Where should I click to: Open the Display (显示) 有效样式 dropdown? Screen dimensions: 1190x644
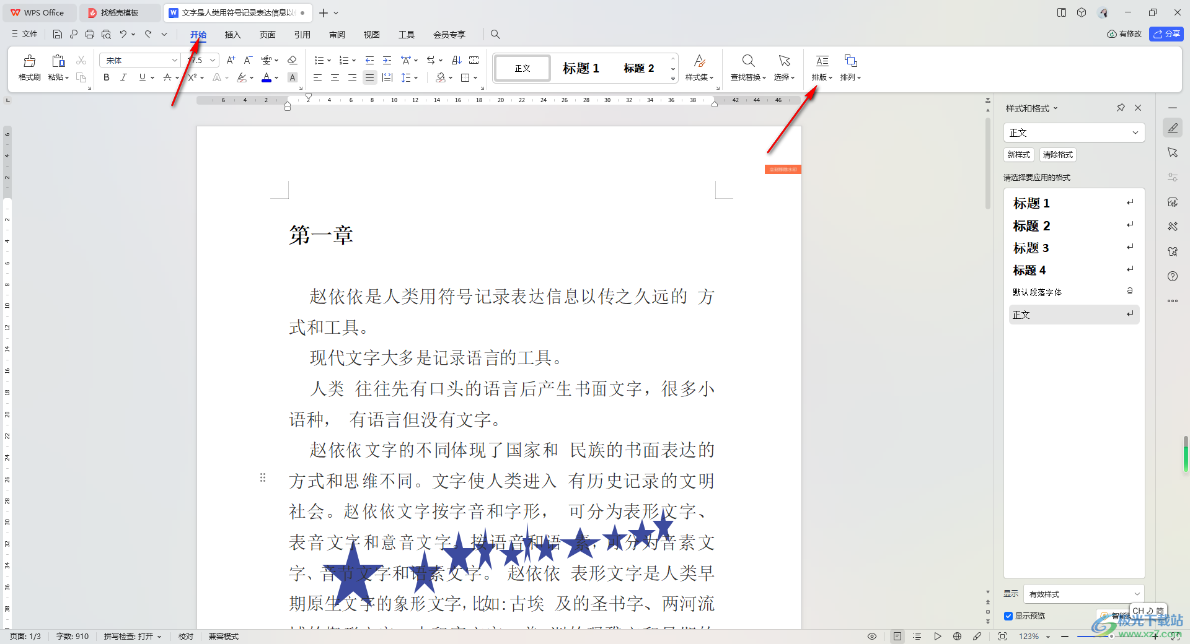pyautogui.click(x=1084, y=594)
